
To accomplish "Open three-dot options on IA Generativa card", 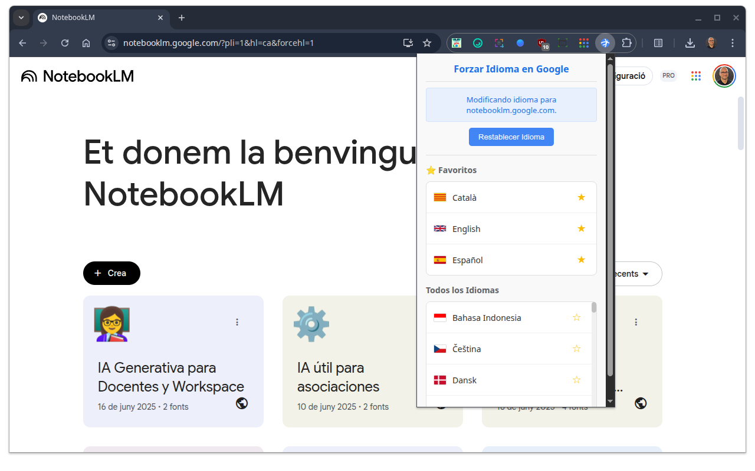I will coord(237,322).
